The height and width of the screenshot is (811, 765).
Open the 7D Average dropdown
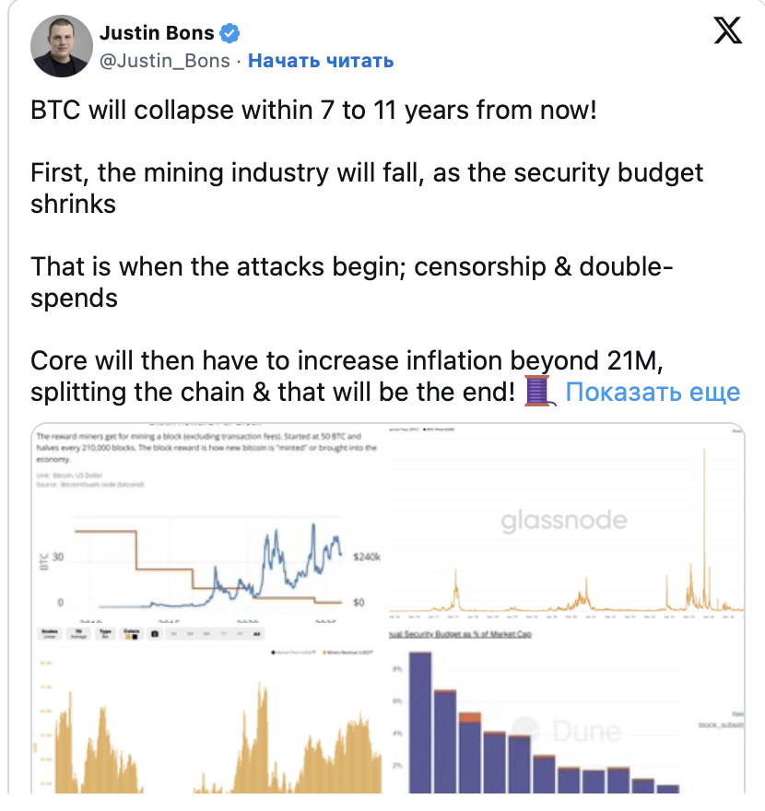[x=81, y=633]
